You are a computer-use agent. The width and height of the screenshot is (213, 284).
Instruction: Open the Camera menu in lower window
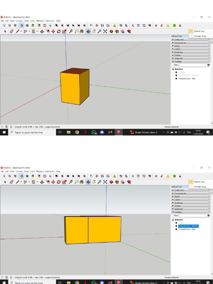(x=19, y=171)
